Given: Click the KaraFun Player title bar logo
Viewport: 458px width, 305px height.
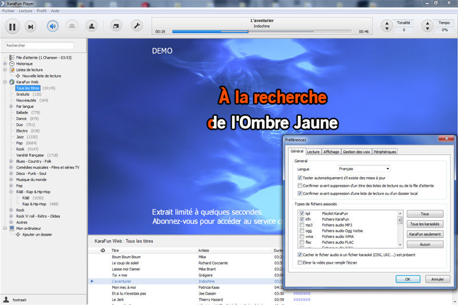Looking at the screenshot, I should coord(3,3).
